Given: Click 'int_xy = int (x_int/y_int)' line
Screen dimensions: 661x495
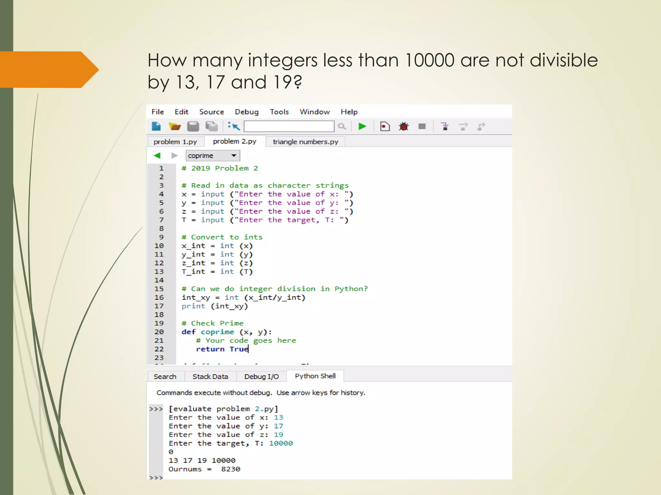Looking at the screenshot, I should coord(243,297).
